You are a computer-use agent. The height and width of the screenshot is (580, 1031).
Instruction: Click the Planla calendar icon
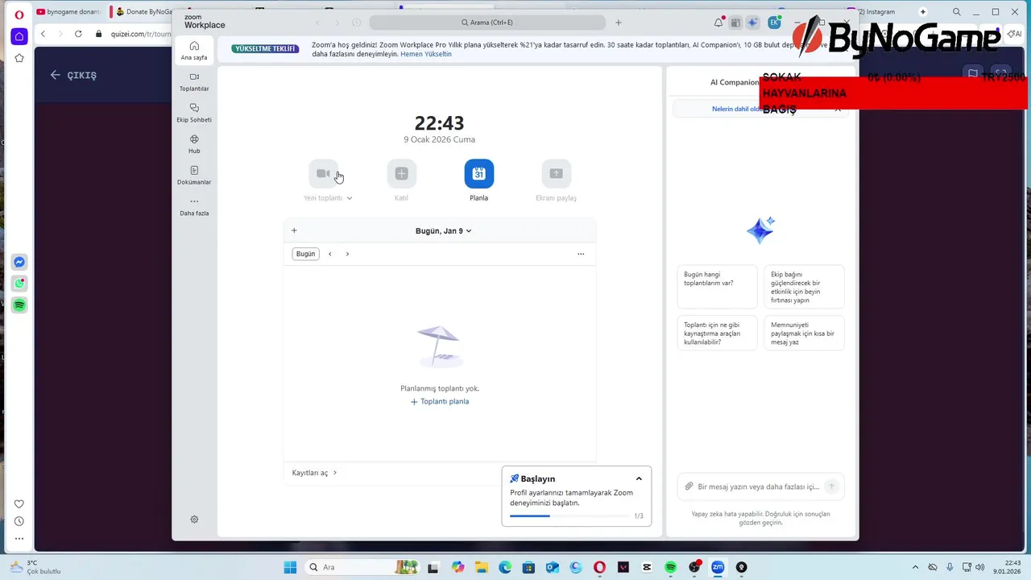[x=478, y=173]
